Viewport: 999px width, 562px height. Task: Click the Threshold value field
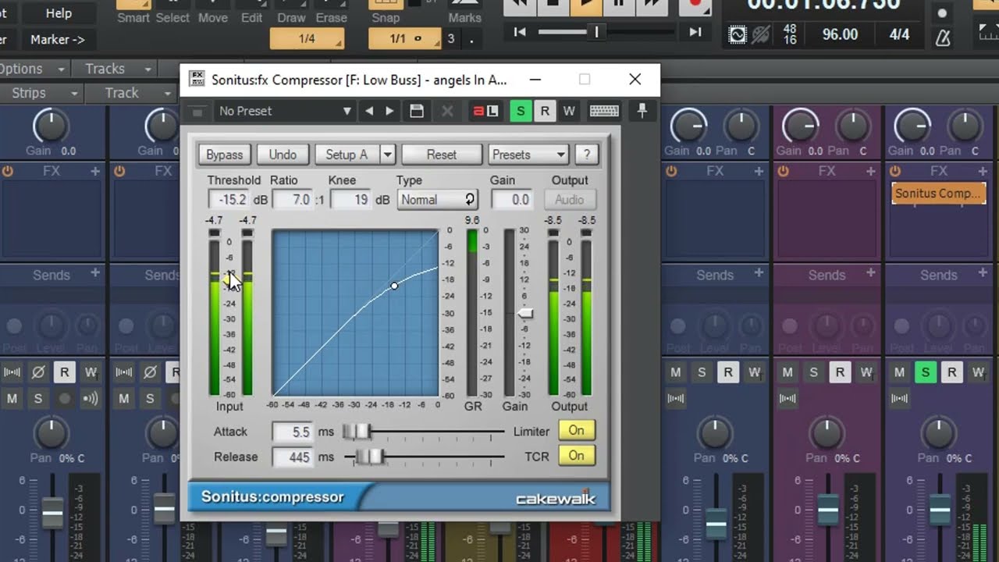[x=229, y=200]
